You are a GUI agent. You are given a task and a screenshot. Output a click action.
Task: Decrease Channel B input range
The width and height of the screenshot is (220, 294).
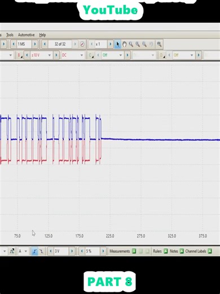[27, 55]
